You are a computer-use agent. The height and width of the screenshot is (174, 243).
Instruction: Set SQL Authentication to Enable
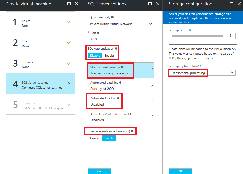[109, 56]
